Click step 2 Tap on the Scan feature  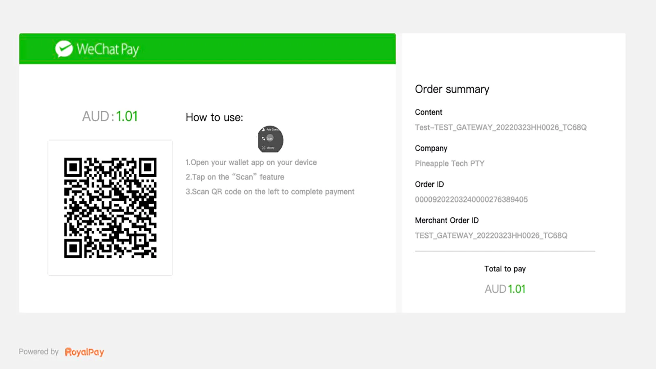pyautogui.click(x=235, y=177)
